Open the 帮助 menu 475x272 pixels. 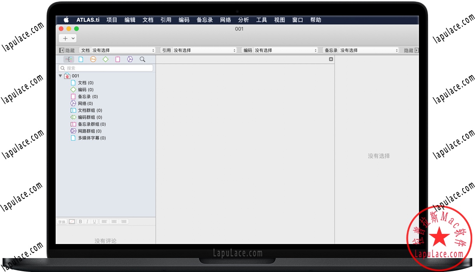[316, 20]
